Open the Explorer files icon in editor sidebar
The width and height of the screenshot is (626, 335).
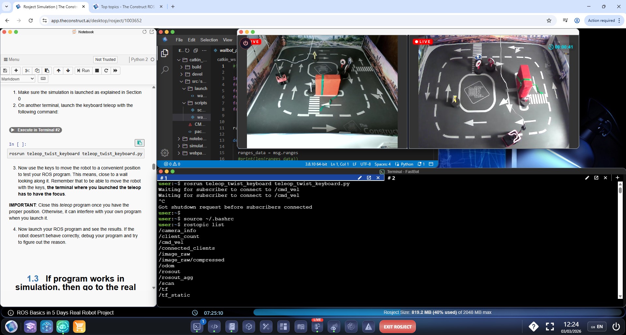click(165, 53)
